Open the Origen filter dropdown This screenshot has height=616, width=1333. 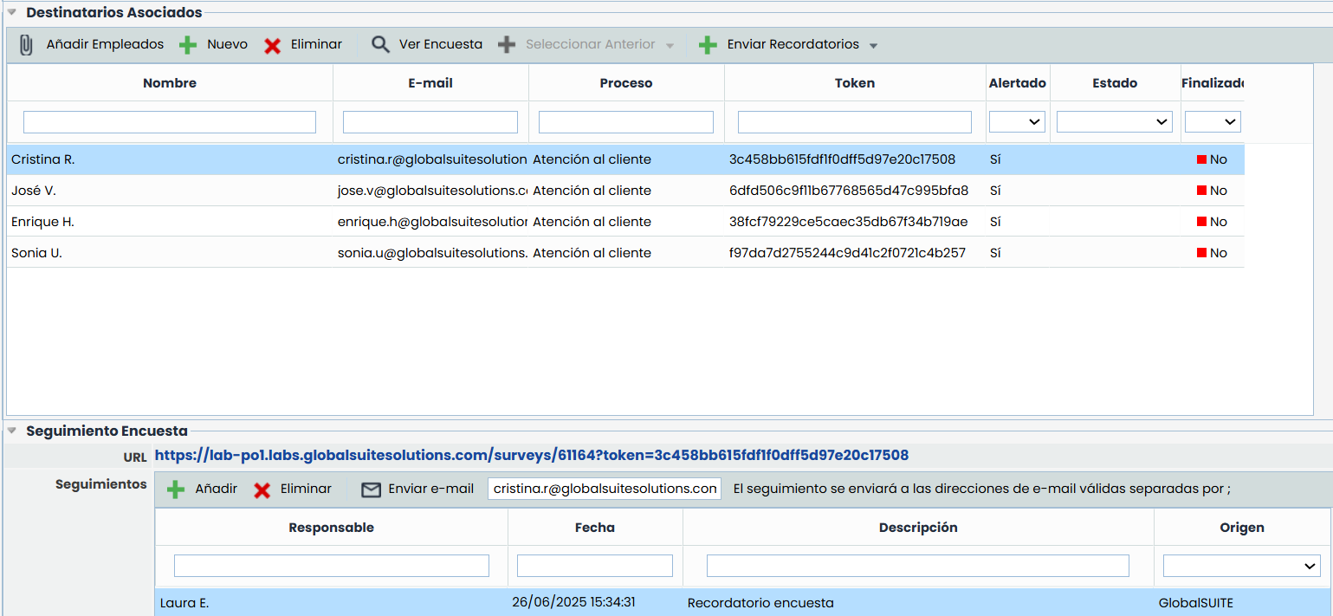pyautogui.click(x=1241, y=566)
